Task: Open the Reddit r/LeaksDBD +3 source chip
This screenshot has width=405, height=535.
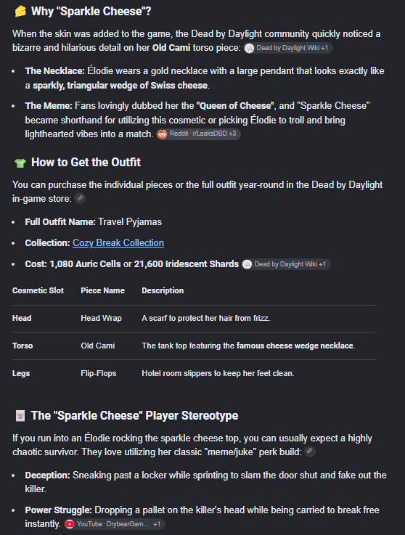Action: (198, 134)
